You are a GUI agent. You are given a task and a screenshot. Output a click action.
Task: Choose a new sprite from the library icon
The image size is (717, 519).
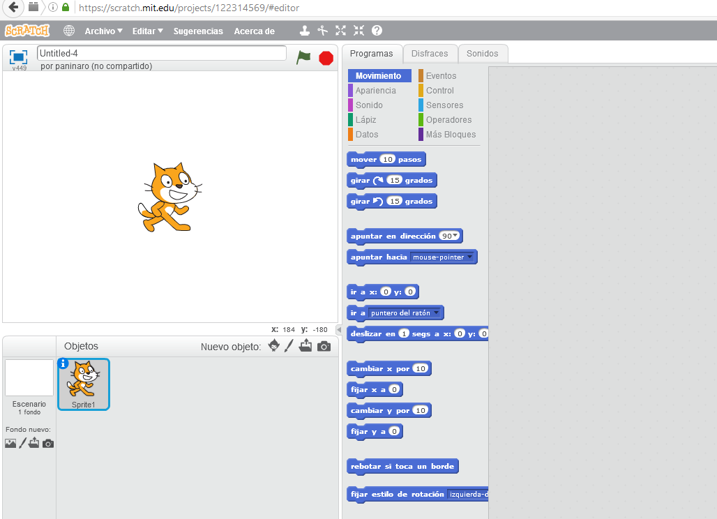point(273,345)
